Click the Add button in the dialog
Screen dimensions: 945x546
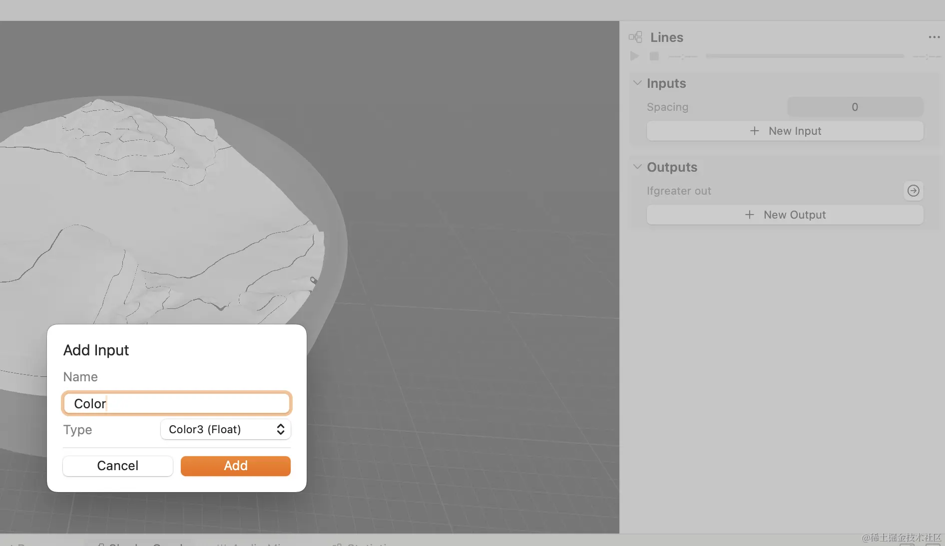[x=235, y=466]
